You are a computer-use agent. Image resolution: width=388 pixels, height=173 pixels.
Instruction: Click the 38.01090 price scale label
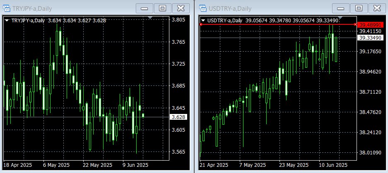coord(370,152)
